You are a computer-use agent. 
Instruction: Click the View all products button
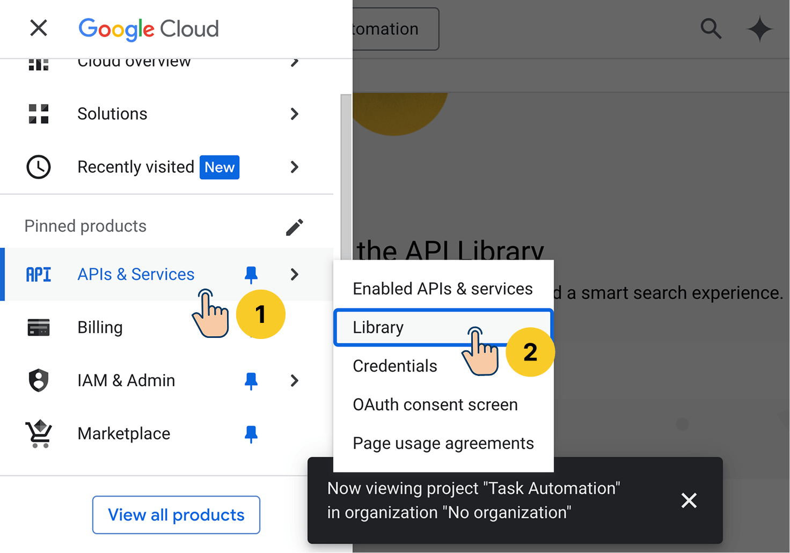pyautogui.click(x=176, y=515)
